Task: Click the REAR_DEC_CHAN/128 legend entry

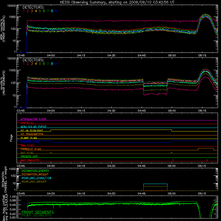Action: (x=36, y=178)
